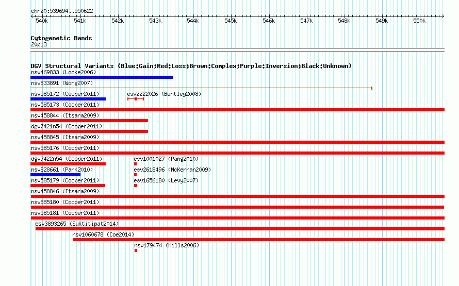Click the Cytogenetic Bands track title

(61, 38)
